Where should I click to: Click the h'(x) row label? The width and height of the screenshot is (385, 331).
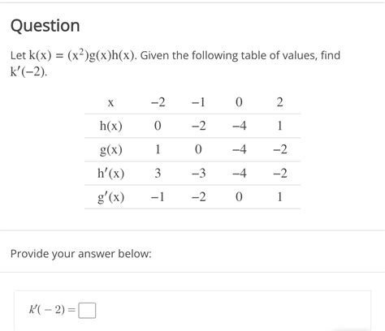(111, 174)
